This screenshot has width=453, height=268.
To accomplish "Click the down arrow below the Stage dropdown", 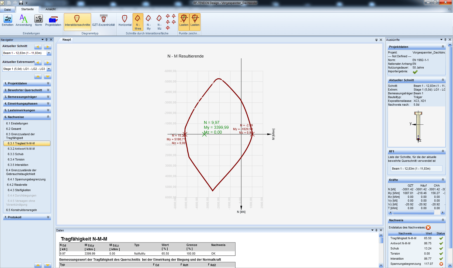I will (x=48, y=77).
